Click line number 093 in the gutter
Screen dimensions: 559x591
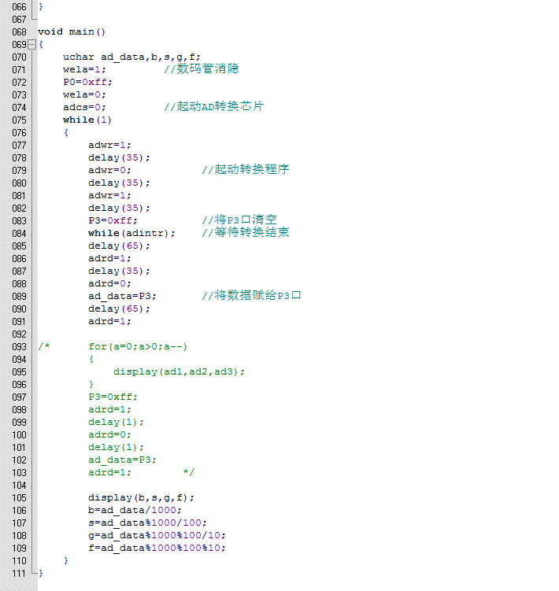point(19,347)
